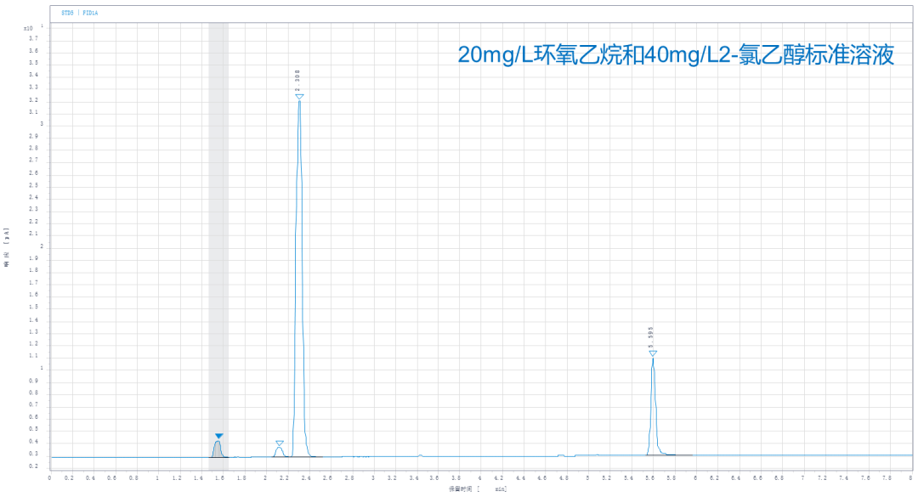Image resolution: width=918 pixels, height=497 pixels.
Task: Click the filled blue peak marker triangle
Action: tap(218, 436)
